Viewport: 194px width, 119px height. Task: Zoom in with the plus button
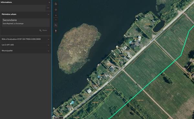click(56, 15)
